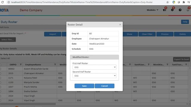Open the help question mark icon

180,10
